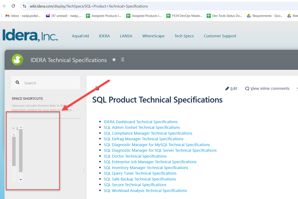Open AquaFold menu item
298x199 pixels.
point(80,36)
